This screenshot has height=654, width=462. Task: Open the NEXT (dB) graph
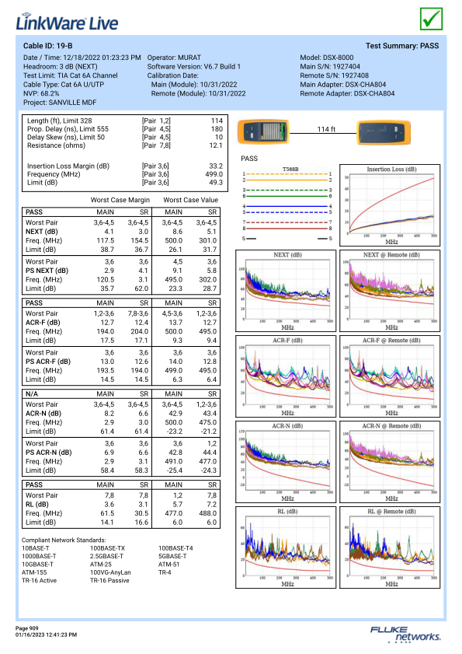pyautogui.click(x=286, y=291)
